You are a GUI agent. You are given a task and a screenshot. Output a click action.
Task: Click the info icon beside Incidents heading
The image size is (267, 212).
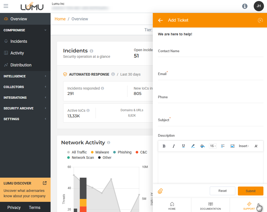click(91, 51)
